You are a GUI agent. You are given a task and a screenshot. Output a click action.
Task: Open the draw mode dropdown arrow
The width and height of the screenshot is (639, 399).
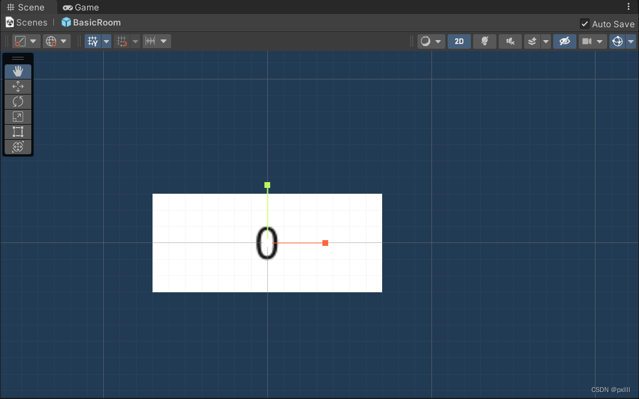[438, 41]
